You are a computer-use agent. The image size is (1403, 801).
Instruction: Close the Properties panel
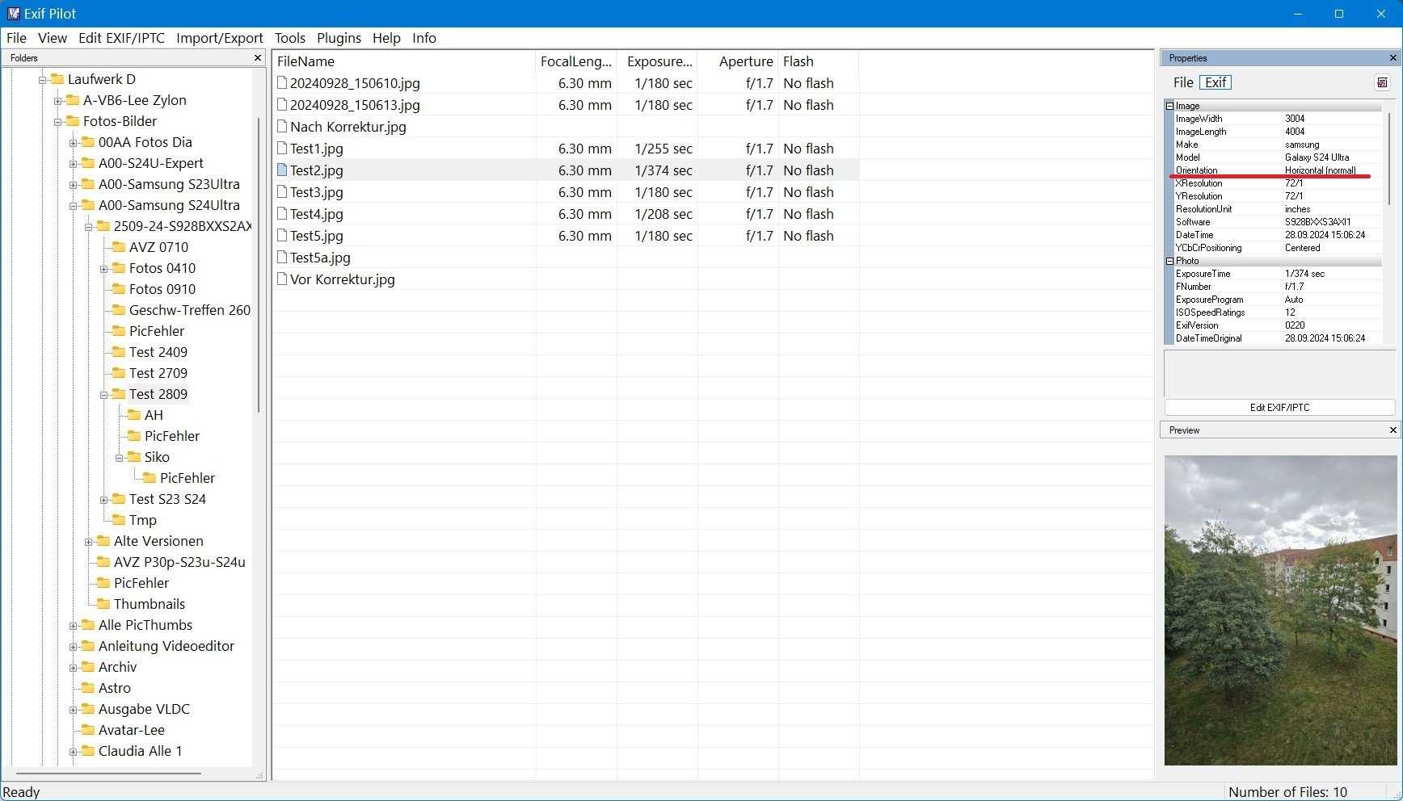(1392, 58)
